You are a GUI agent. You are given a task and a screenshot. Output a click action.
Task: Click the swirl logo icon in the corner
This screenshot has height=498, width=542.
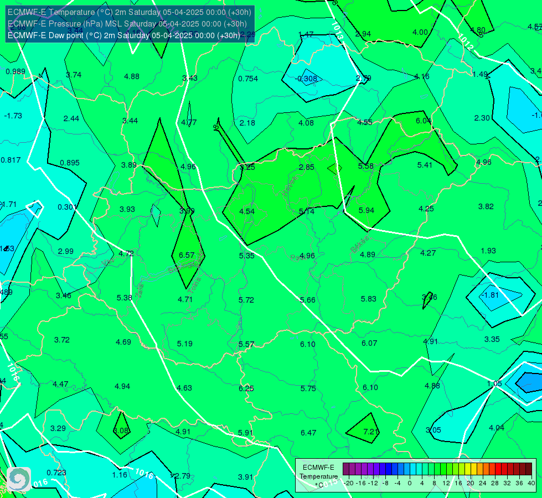[x=19, y=479]
